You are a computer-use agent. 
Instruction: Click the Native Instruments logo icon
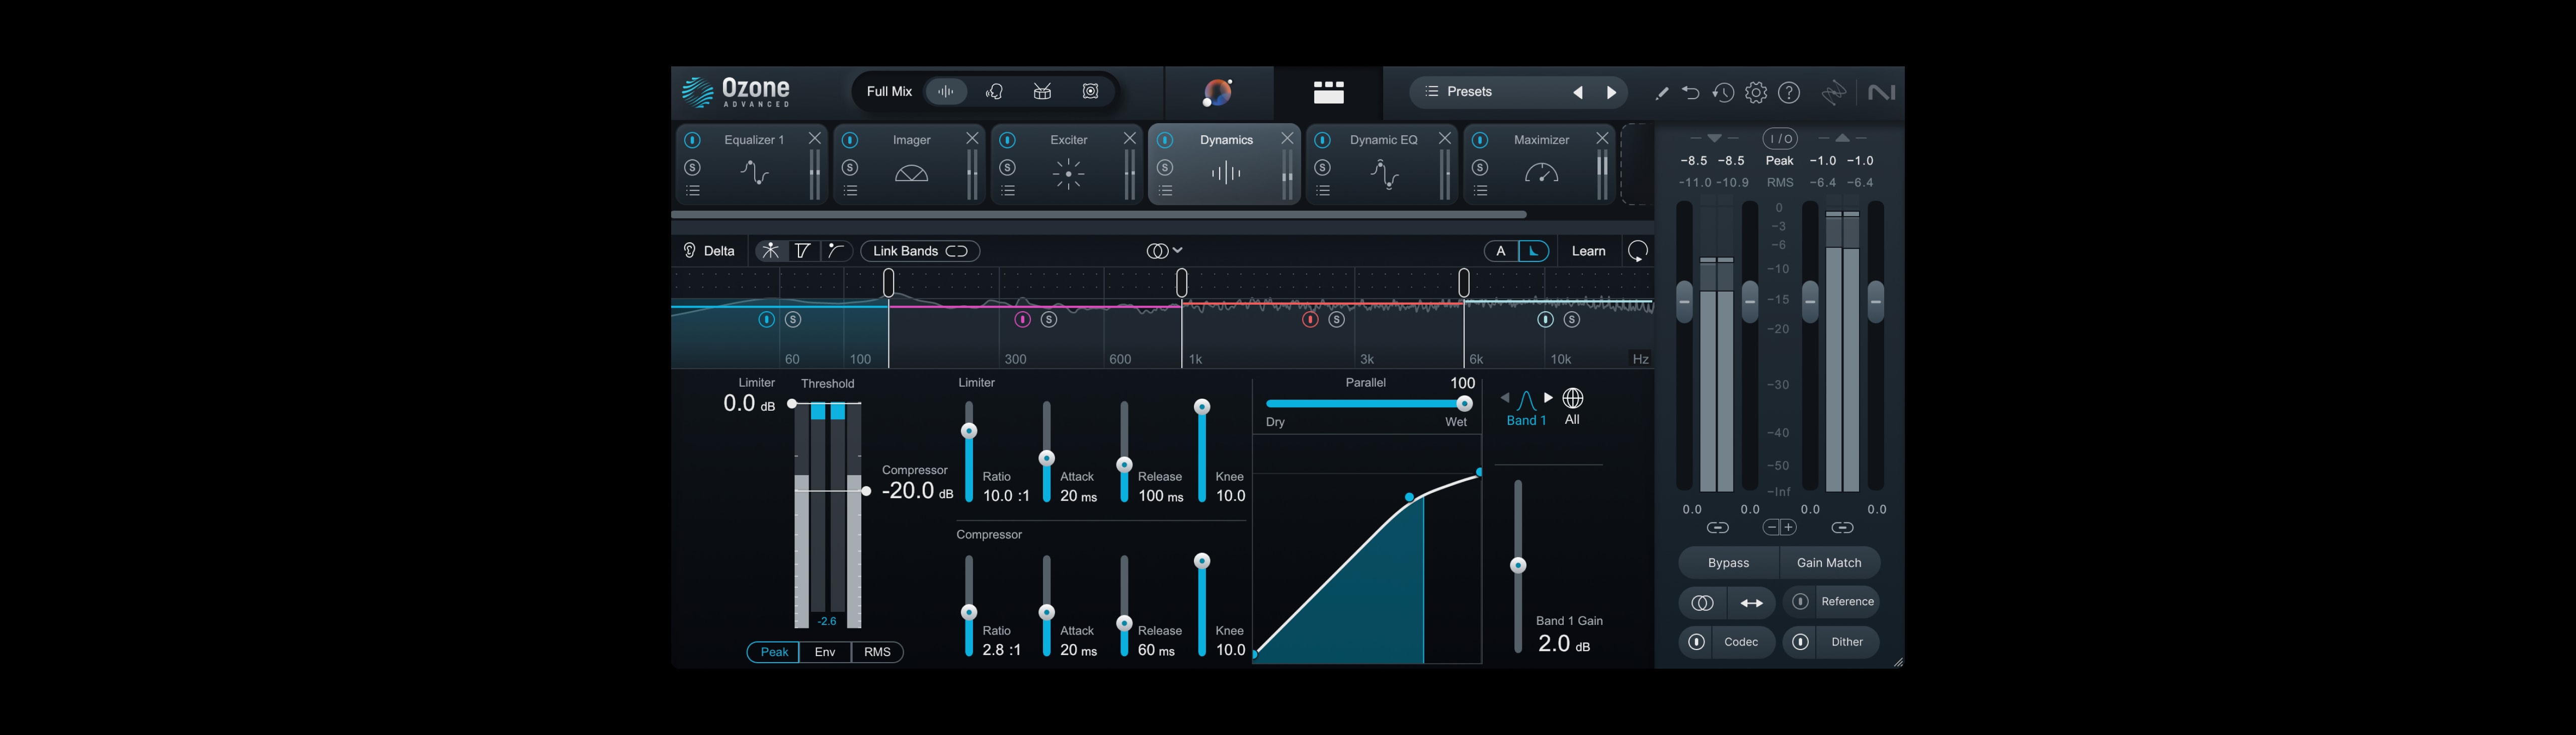point(1881,92)
